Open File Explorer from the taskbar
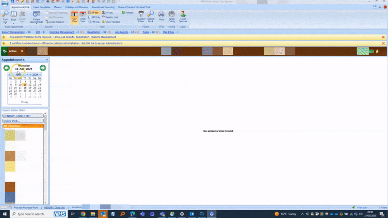 click(93, 214)
